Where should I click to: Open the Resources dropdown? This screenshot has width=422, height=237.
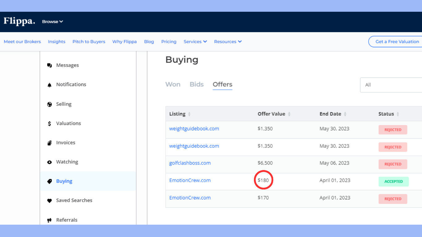228,41
